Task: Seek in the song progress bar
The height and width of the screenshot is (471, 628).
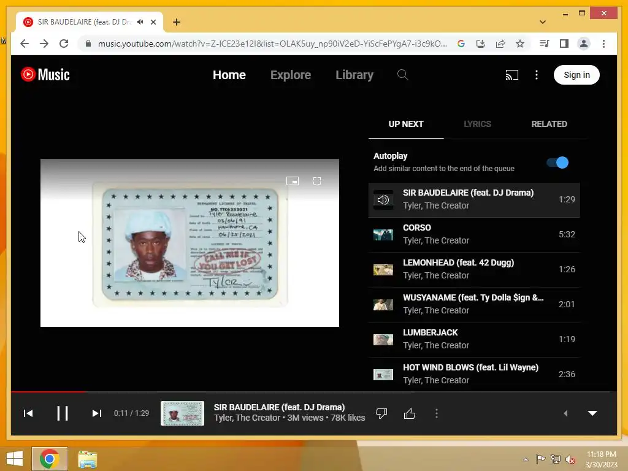Action: pos(314,391)
